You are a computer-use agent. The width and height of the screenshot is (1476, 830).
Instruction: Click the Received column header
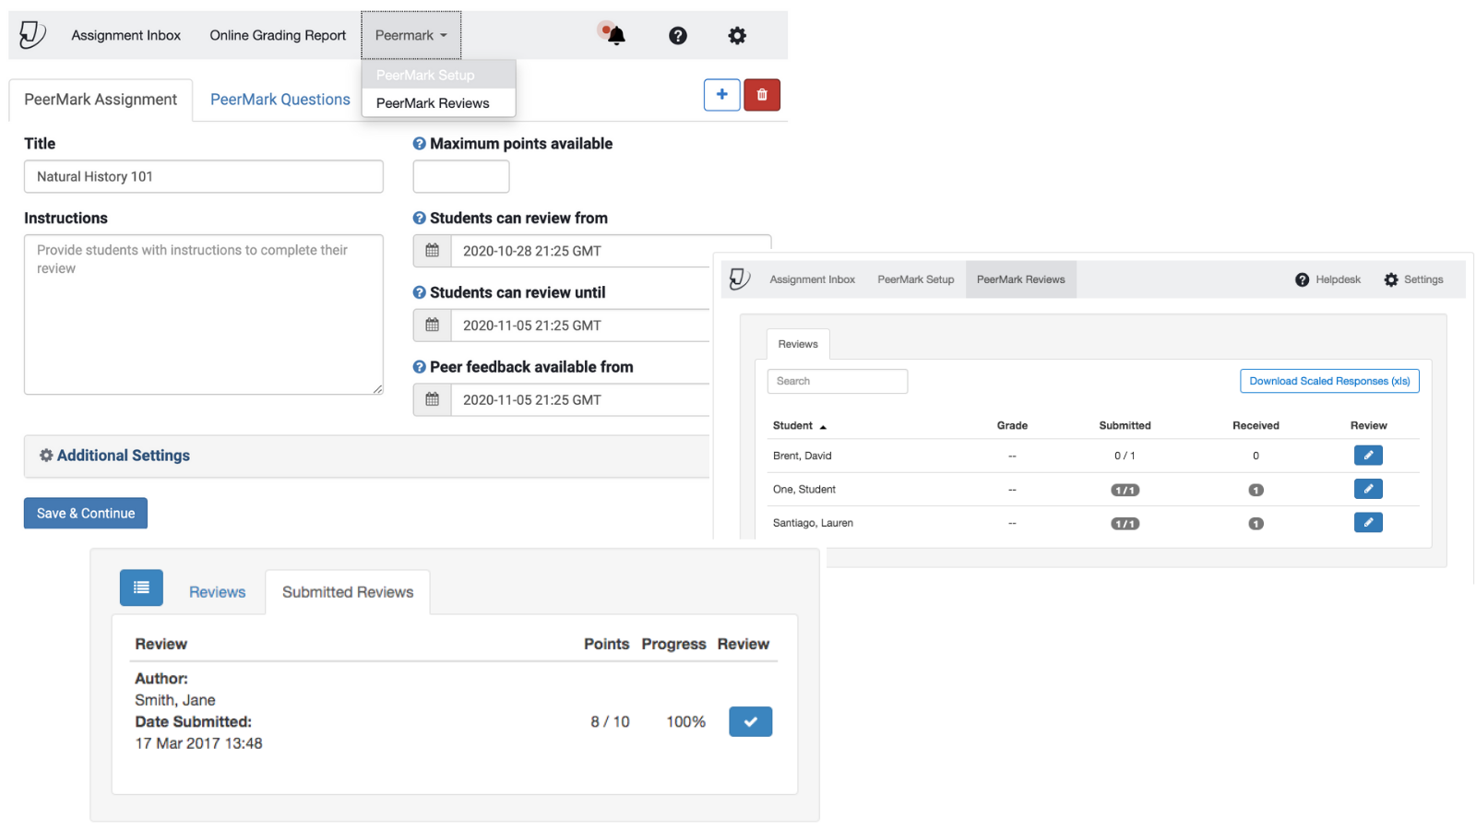(x=1256, y=426)
